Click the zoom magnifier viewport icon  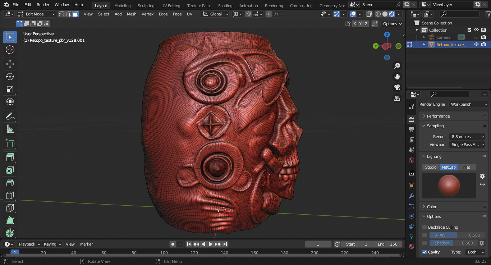pos(397,66)
